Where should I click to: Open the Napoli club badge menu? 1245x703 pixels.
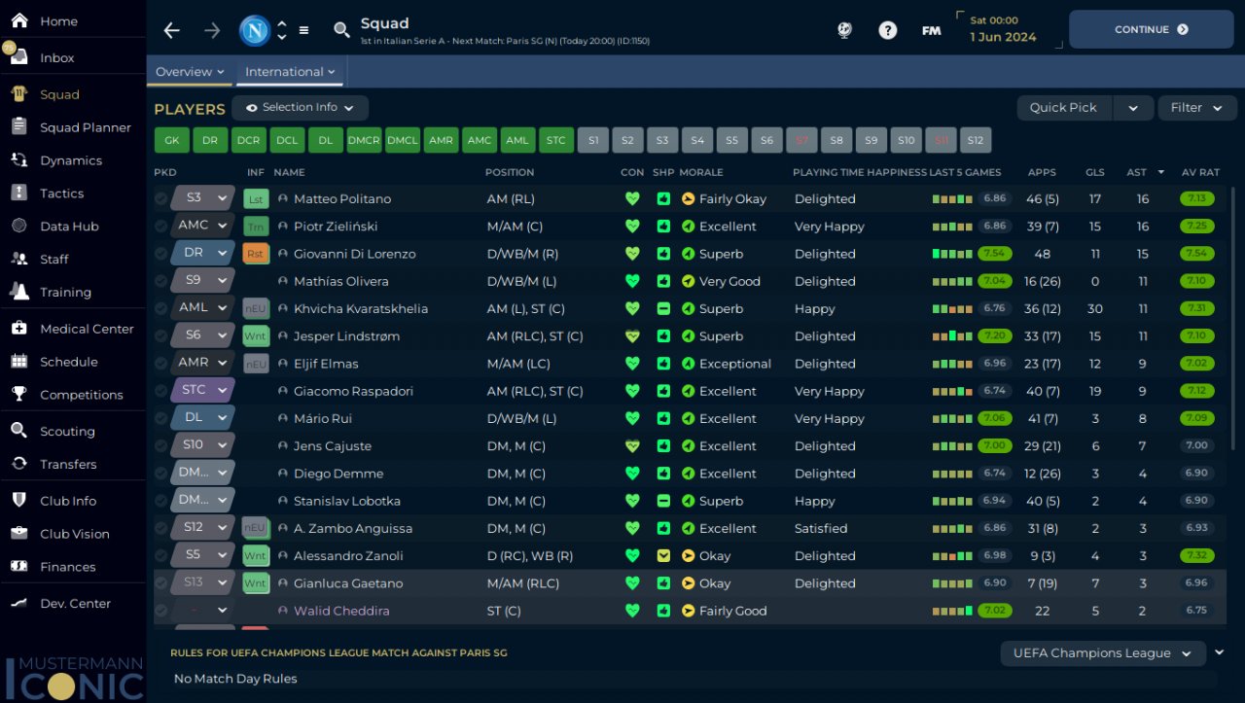coord(255,30)
